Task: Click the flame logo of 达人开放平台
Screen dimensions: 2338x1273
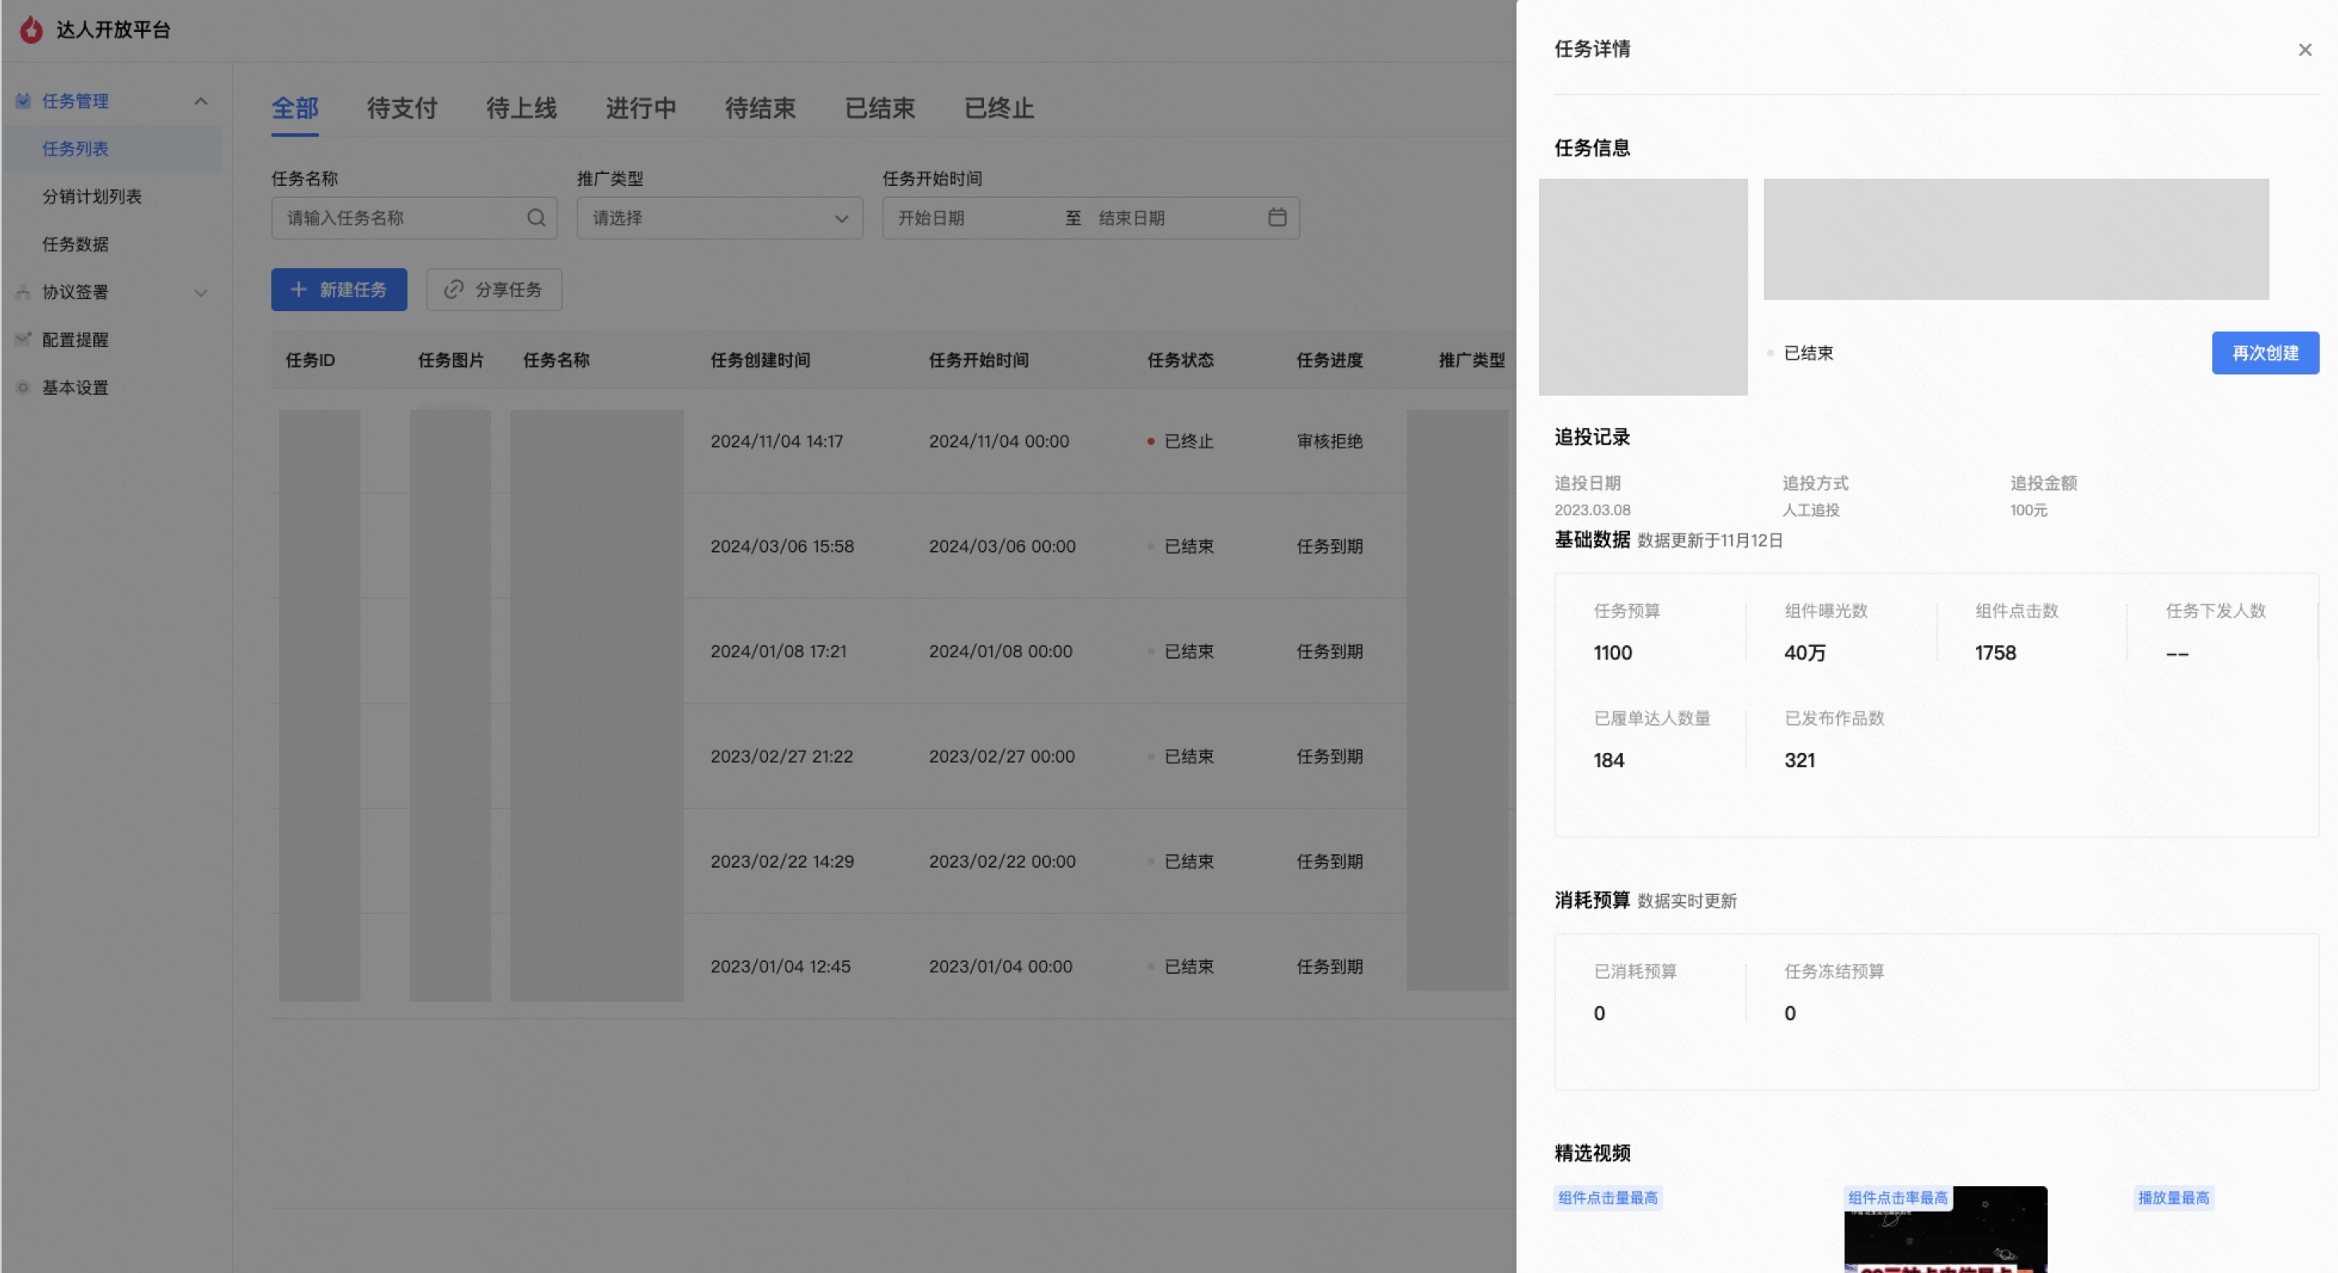Action: (31, 30)
